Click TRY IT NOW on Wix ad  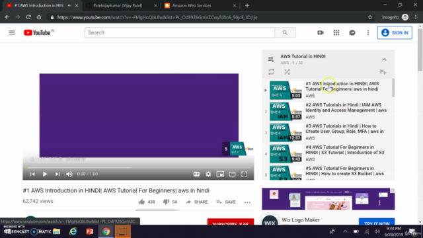(377, 222)
